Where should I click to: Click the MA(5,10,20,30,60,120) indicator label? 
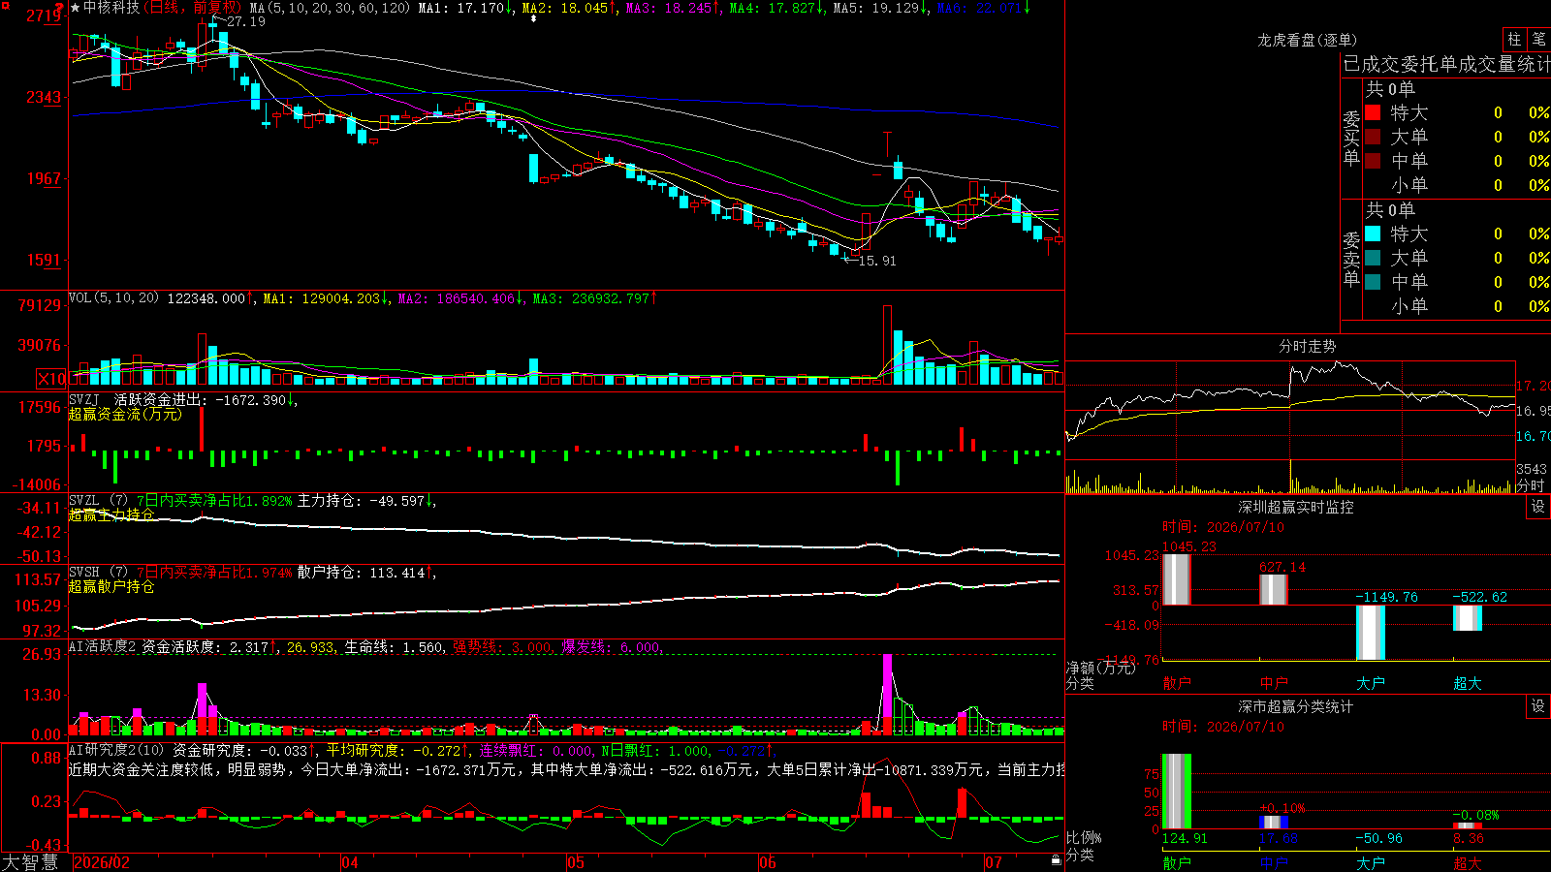click(x=332, y=8)
